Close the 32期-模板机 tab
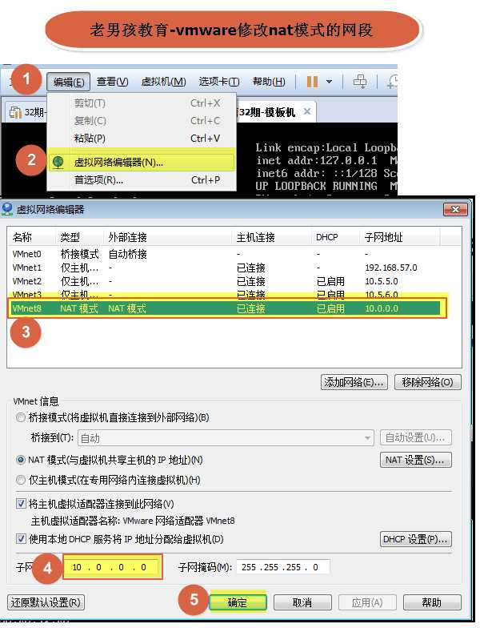This screenshot has width=480, height=628. point(307,111)
